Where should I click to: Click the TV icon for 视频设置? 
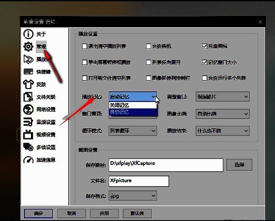pyautogui.click(x=28, y=135)
